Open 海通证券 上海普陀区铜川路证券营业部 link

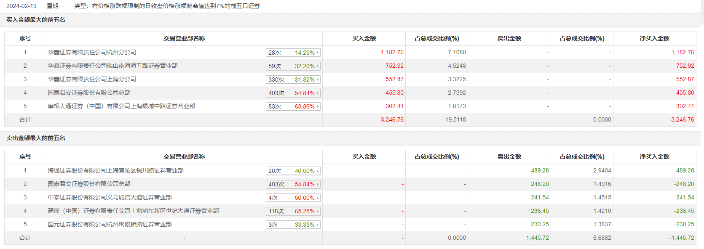[x=115, y=170]
